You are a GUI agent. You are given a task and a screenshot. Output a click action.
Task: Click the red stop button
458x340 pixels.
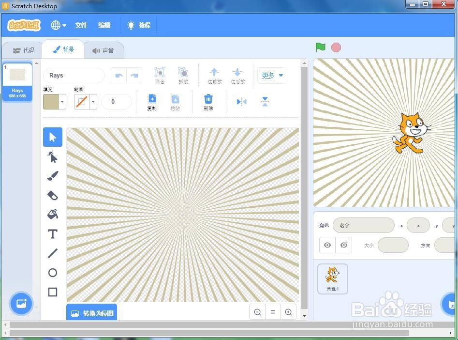click(x=336, y=47)
